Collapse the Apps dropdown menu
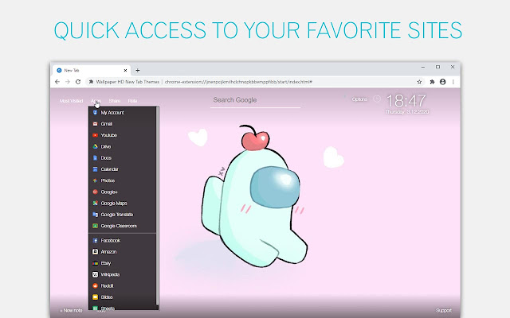Viewport: 510px width, 318px height. [x=96, y=101]
